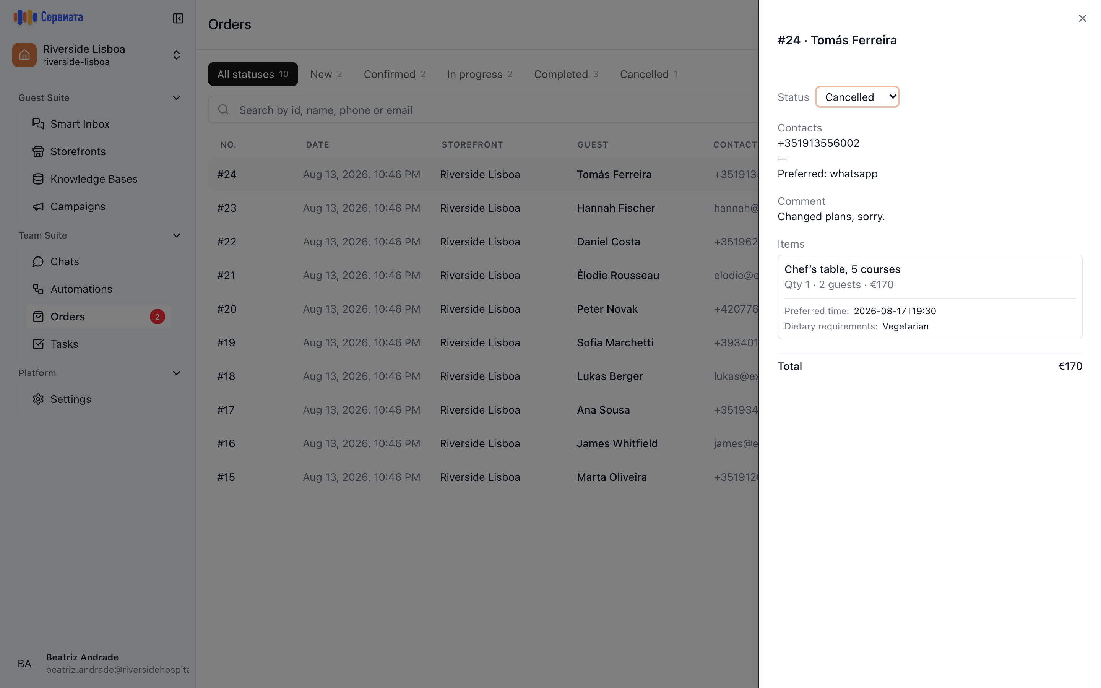Select James Whitfield order row

click(483, 443)
